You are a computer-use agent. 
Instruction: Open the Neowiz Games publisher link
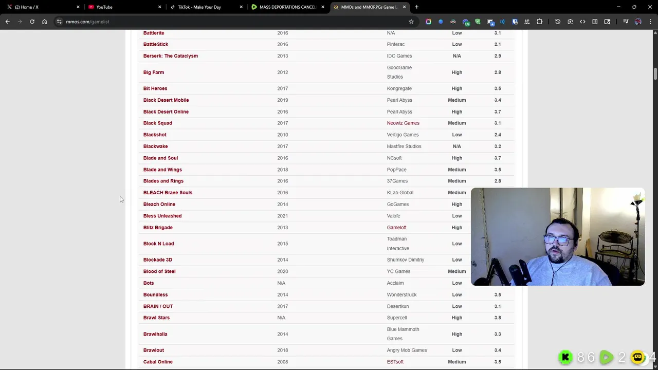tap(403, 123)
